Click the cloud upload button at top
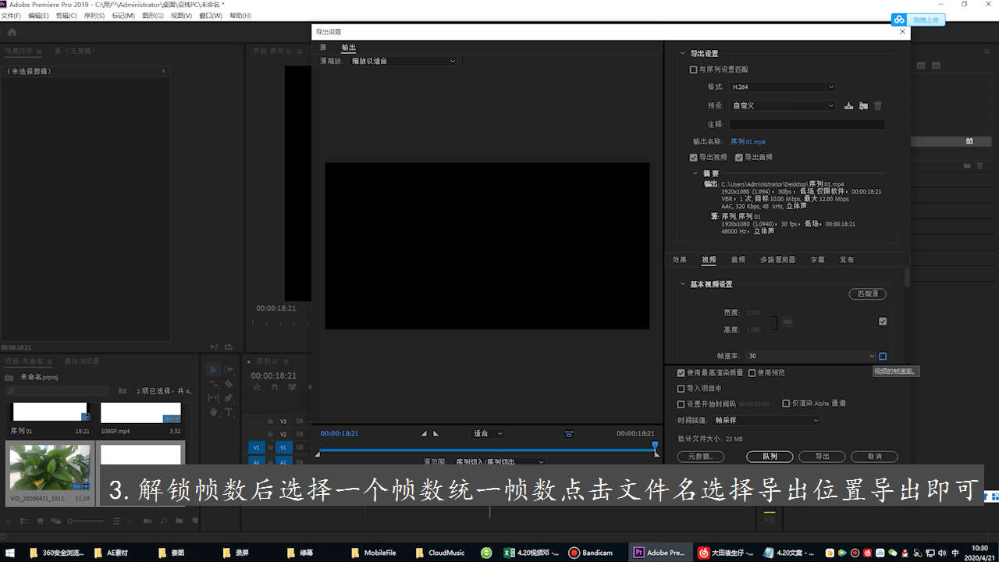Viewport: 999px width, 562px height. point(919,20)
